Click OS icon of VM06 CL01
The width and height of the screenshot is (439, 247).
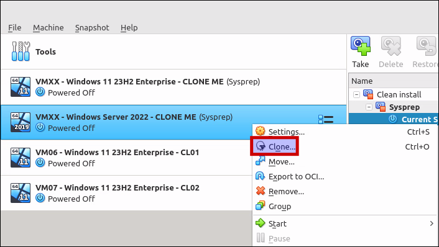(21, 158)
